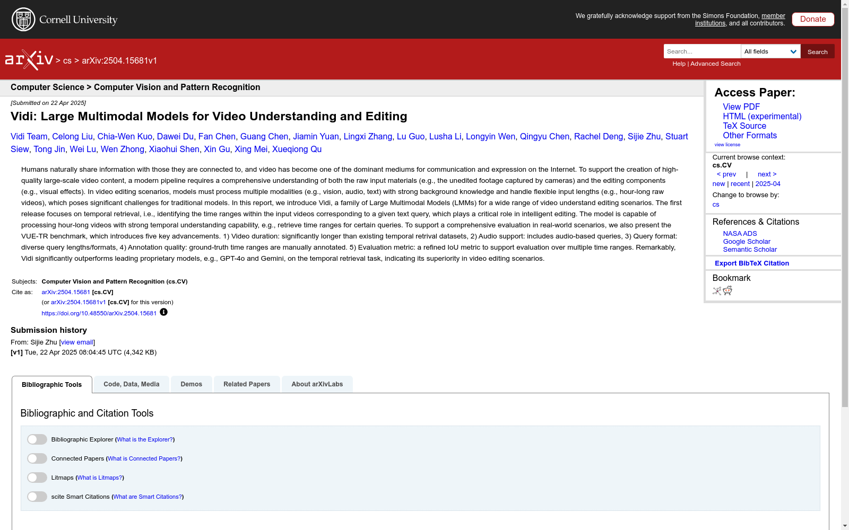Open author Lingxi Zhang link
This screenshot has width=849, height=530.
click(368, 137)
